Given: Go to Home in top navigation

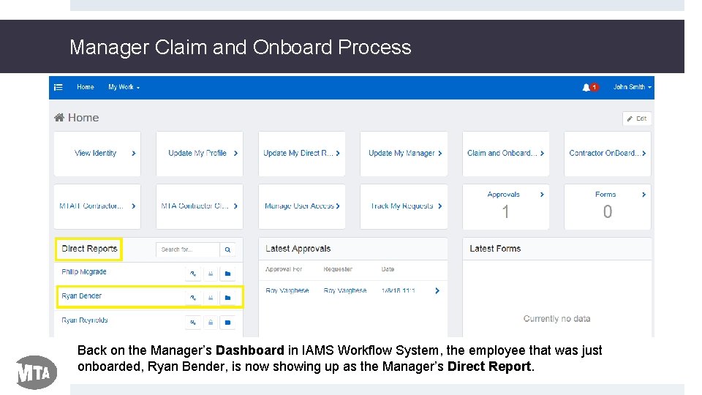Looking at the screenshot, I should (x=85, y=87).
